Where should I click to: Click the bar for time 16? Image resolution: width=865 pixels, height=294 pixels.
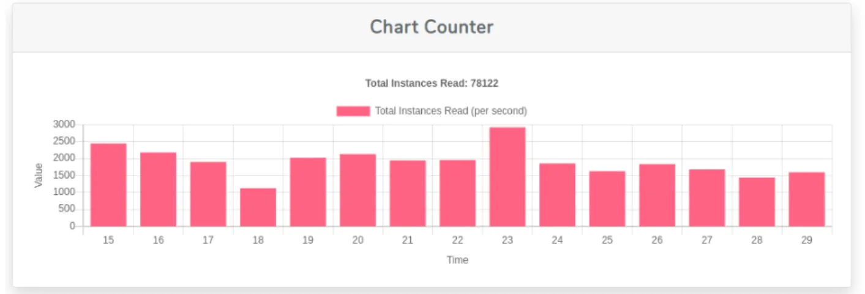pyautogui.click(x=158, y=189)
